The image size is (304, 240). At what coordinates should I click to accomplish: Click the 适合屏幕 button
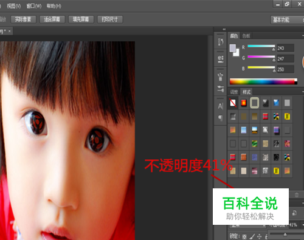pos(52,19)
